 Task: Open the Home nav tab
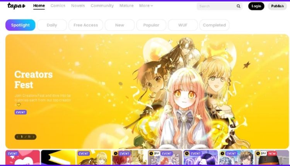click(39, 6)
